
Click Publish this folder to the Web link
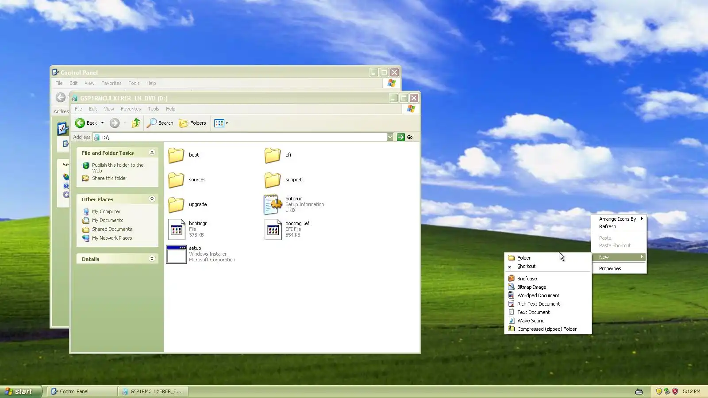pos(118,168)
